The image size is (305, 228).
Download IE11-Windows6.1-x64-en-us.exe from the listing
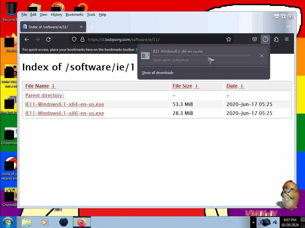click(65, 104)
